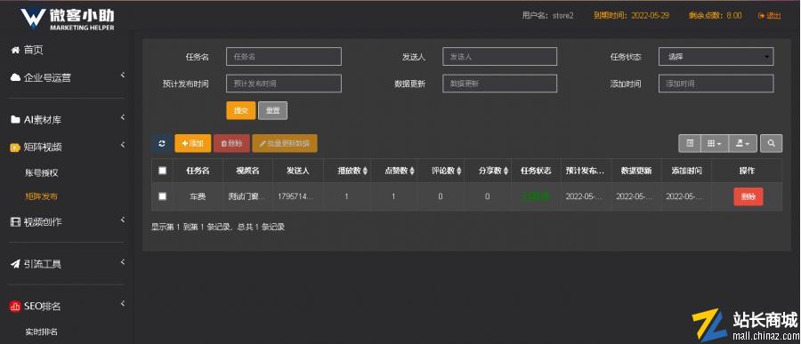Click the 任务名 column header
This screenshot has height=344, width=801.
point(198,171)
